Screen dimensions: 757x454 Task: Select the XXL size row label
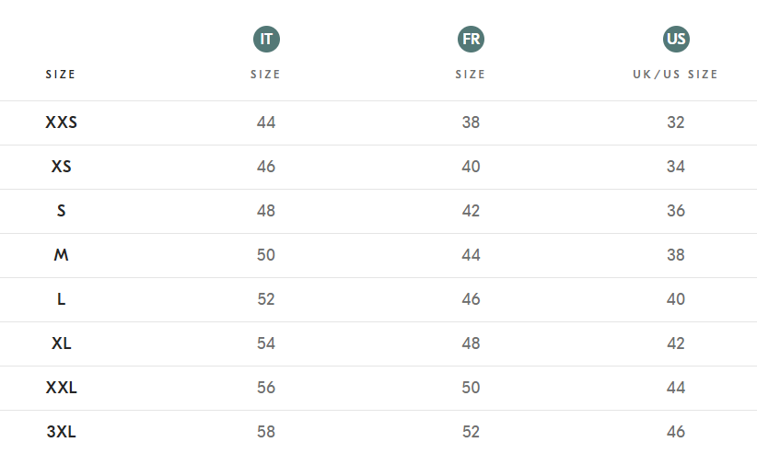click(61, 388)
